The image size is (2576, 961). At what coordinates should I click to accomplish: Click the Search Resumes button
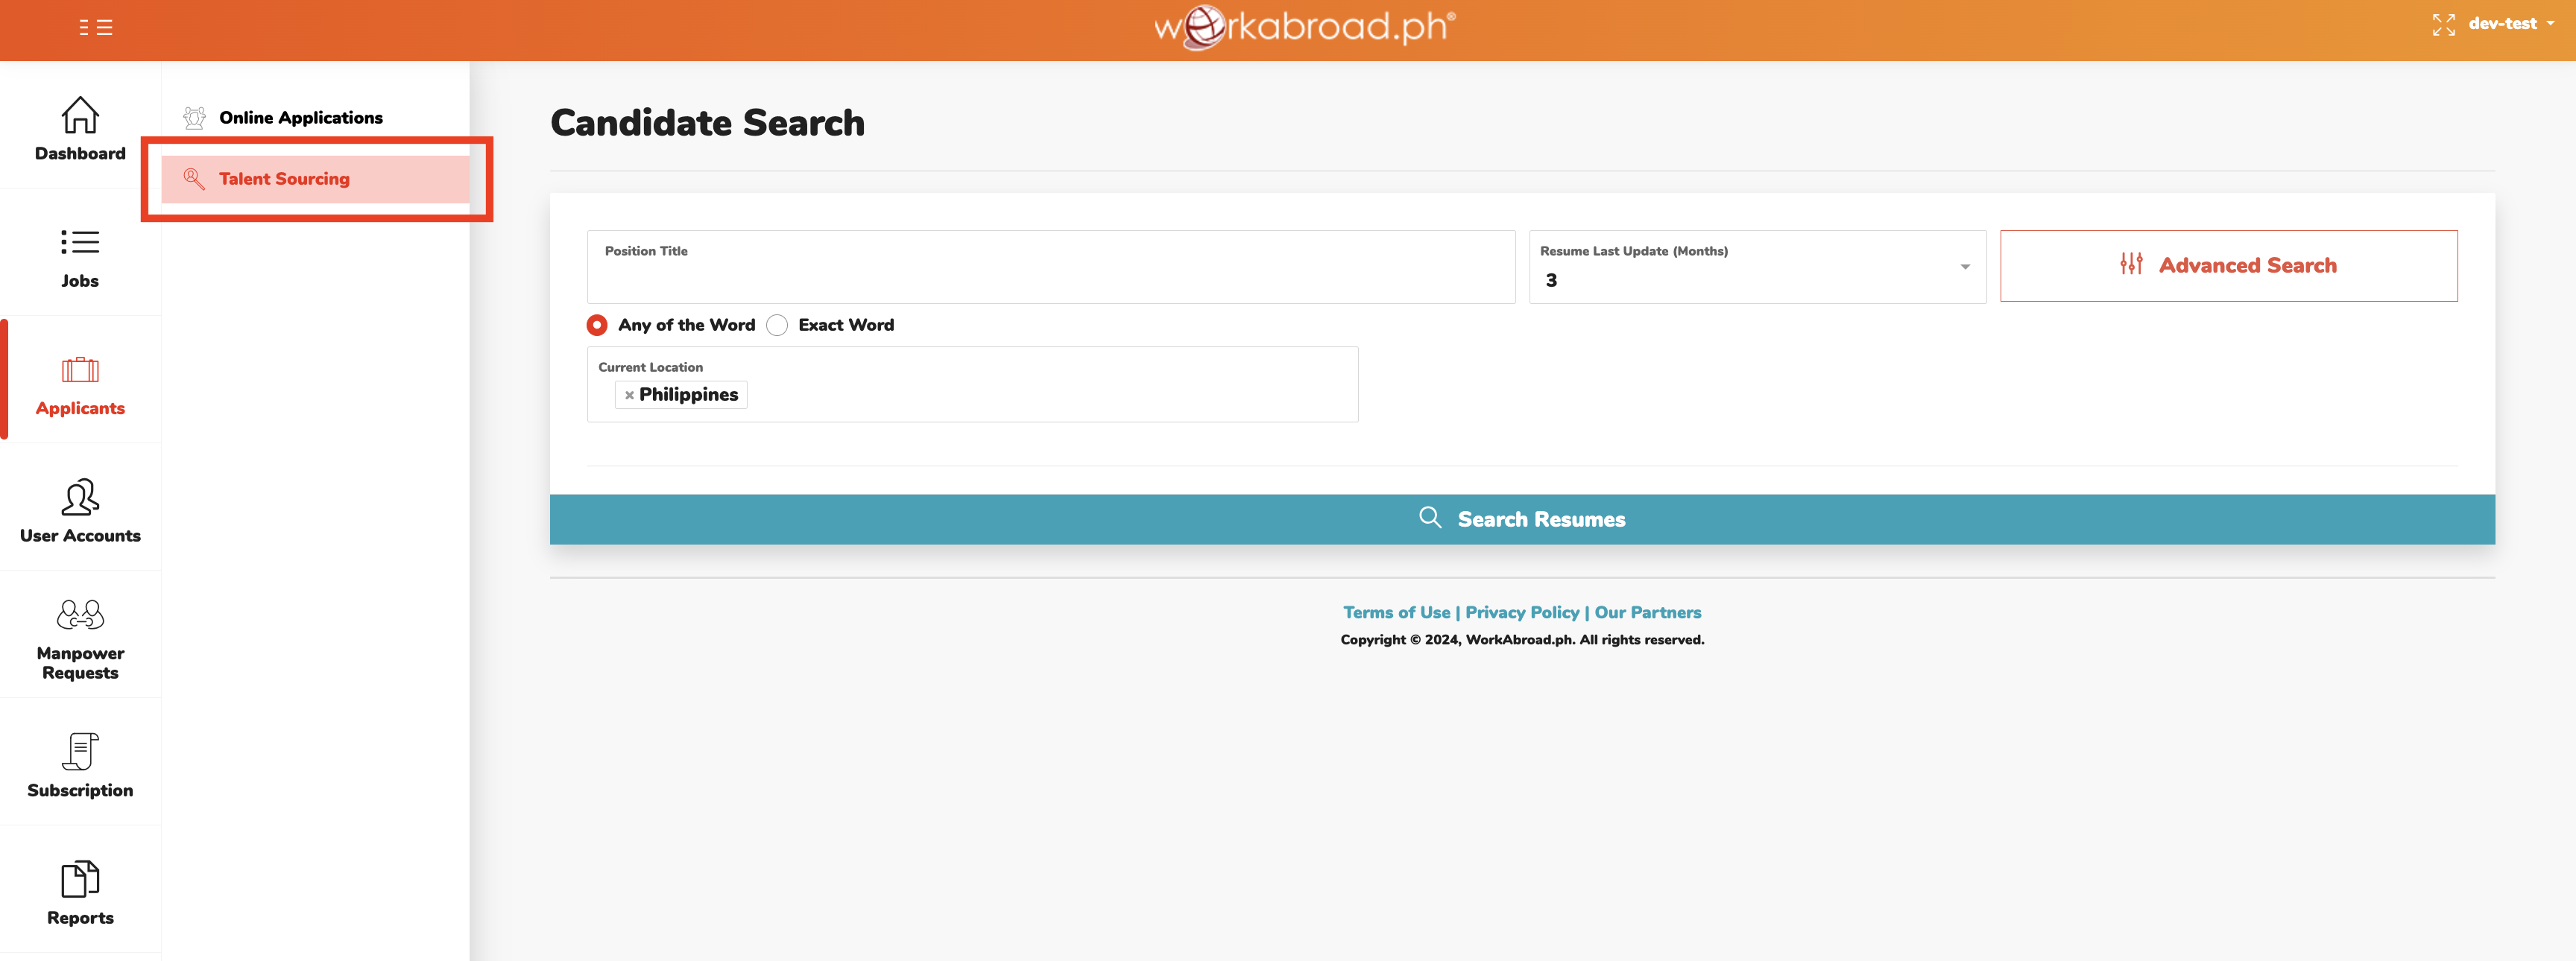point(1522,518)
